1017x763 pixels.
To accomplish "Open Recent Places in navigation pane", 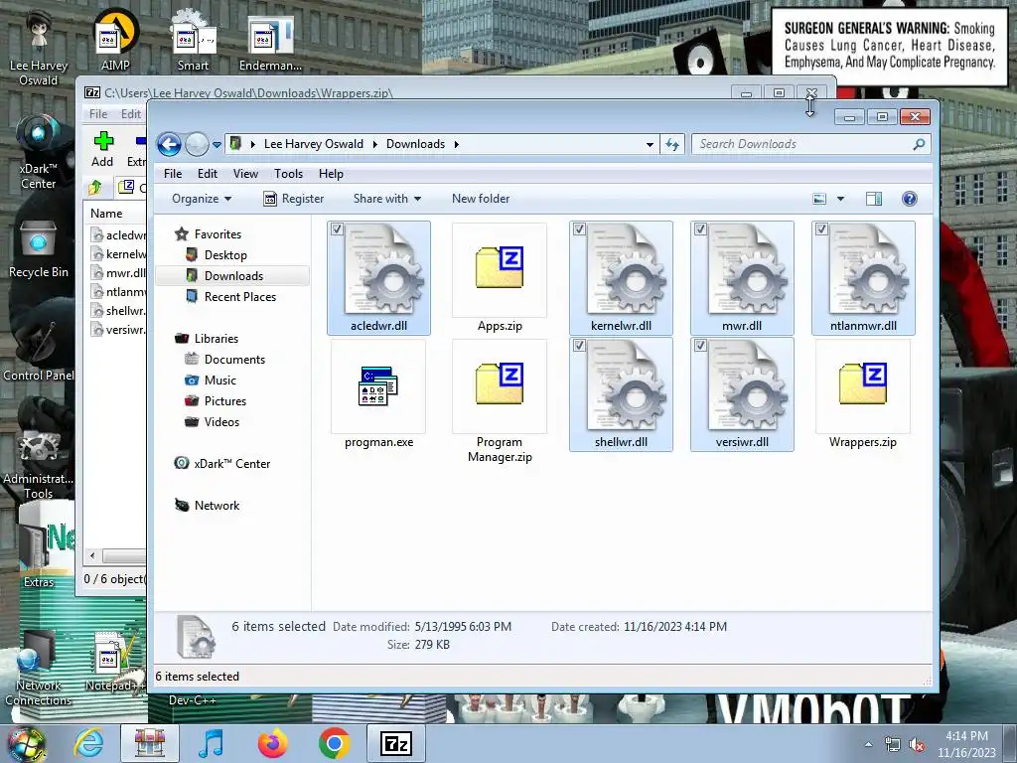I will (x=240, y=296).
